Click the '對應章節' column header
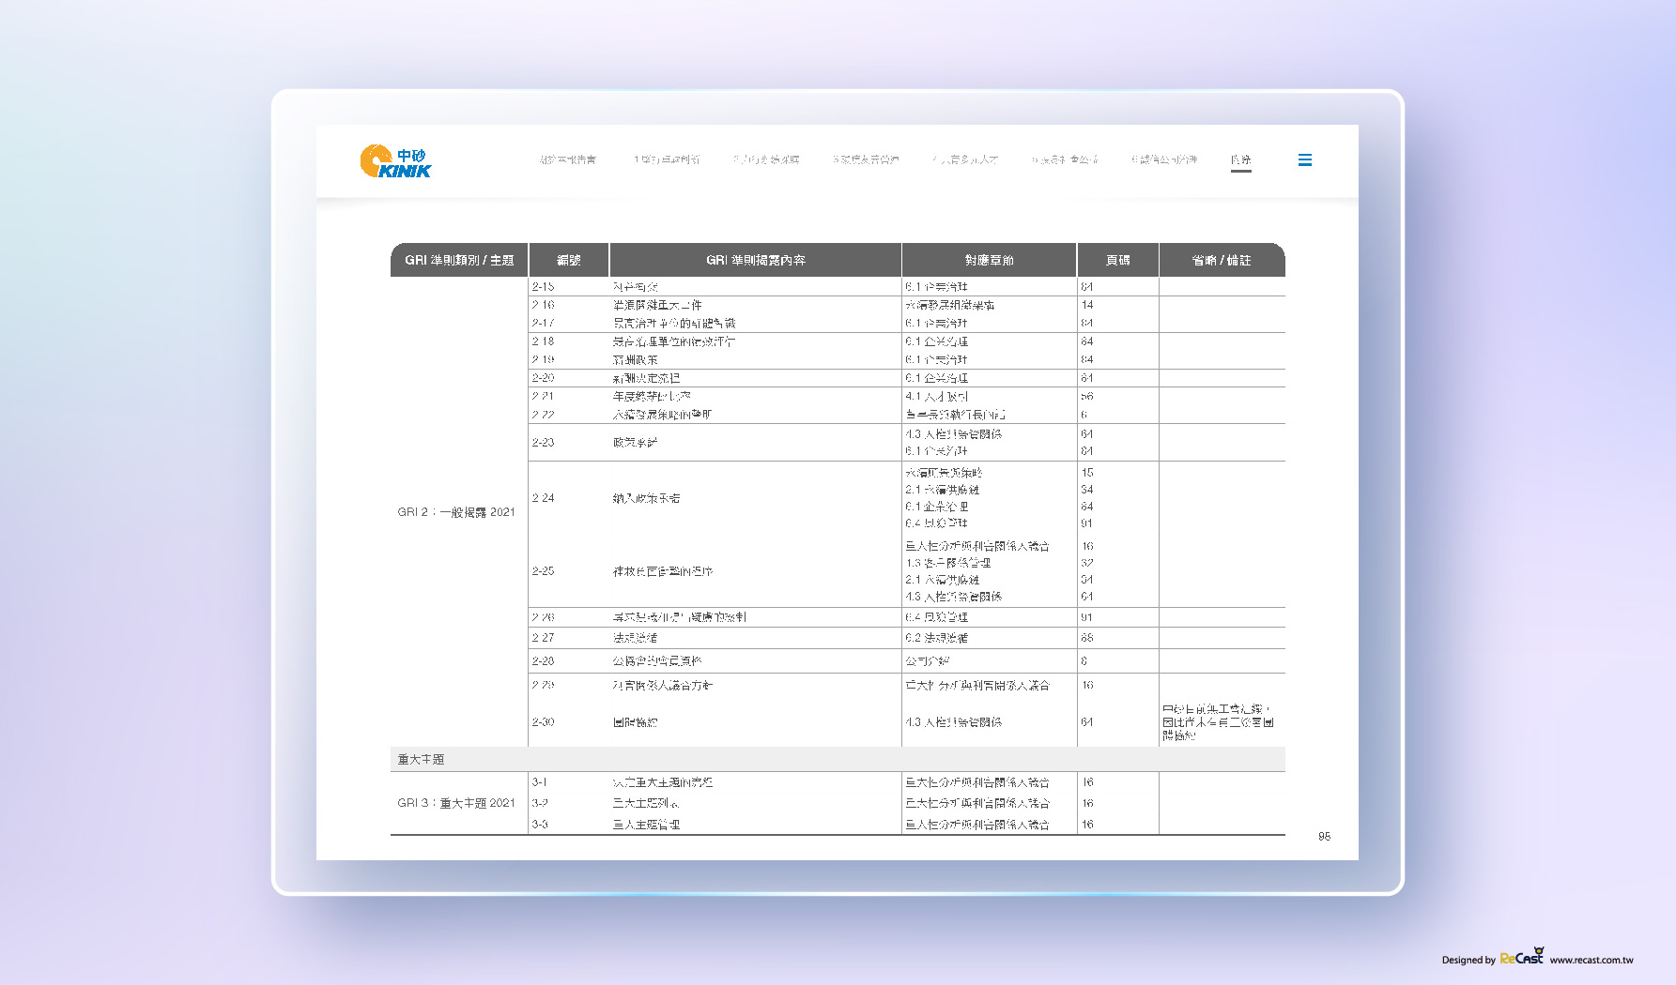The image size is (1676, 985). click(x=989, y=260)
